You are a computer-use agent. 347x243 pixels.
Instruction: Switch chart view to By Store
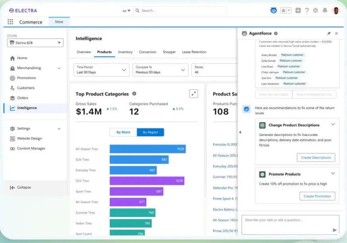point(123,132)
